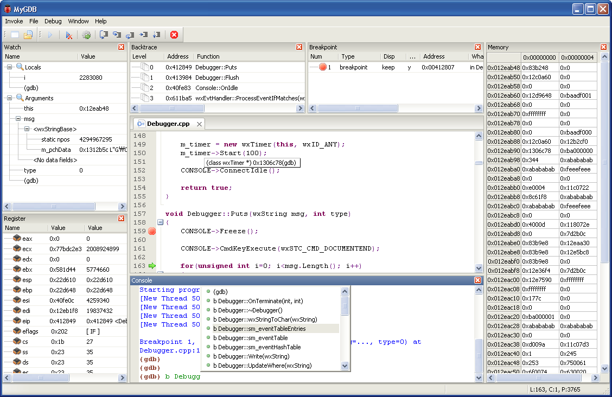Collapse the code fold at line 158
The width and height of the screenshot is (612, 397).
tap(160, 222)
